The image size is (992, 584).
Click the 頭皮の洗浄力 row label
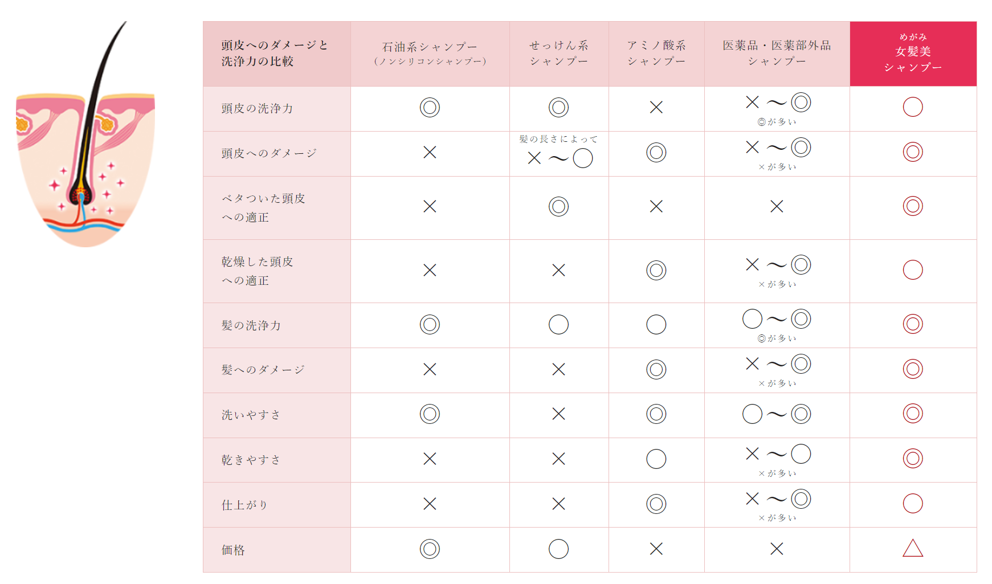click(x=258, y=108)
